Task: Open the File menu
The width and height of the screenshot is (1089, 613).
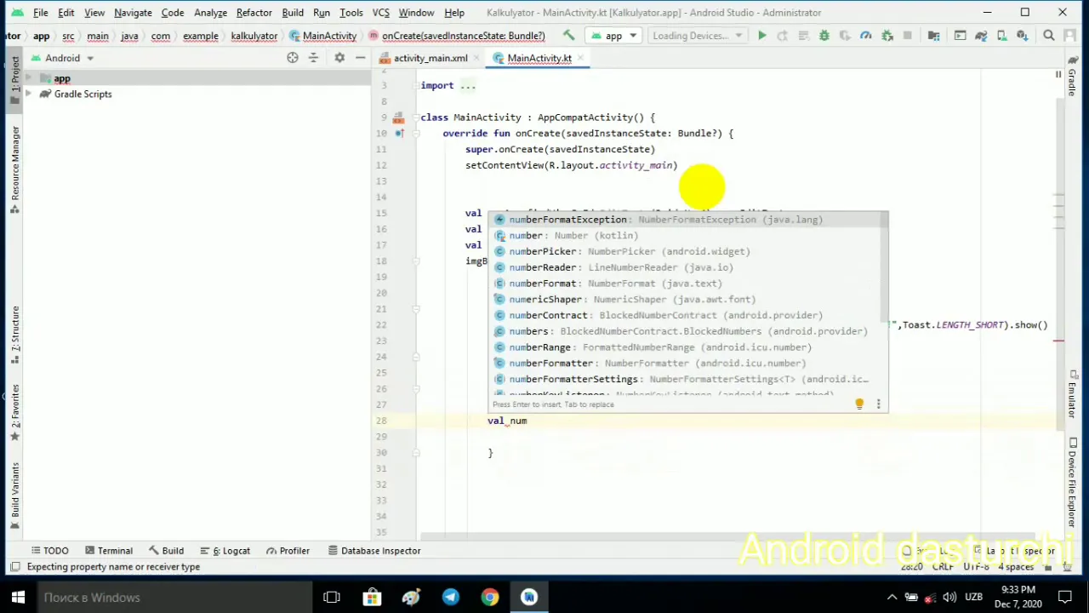Action: click(40, 13)
